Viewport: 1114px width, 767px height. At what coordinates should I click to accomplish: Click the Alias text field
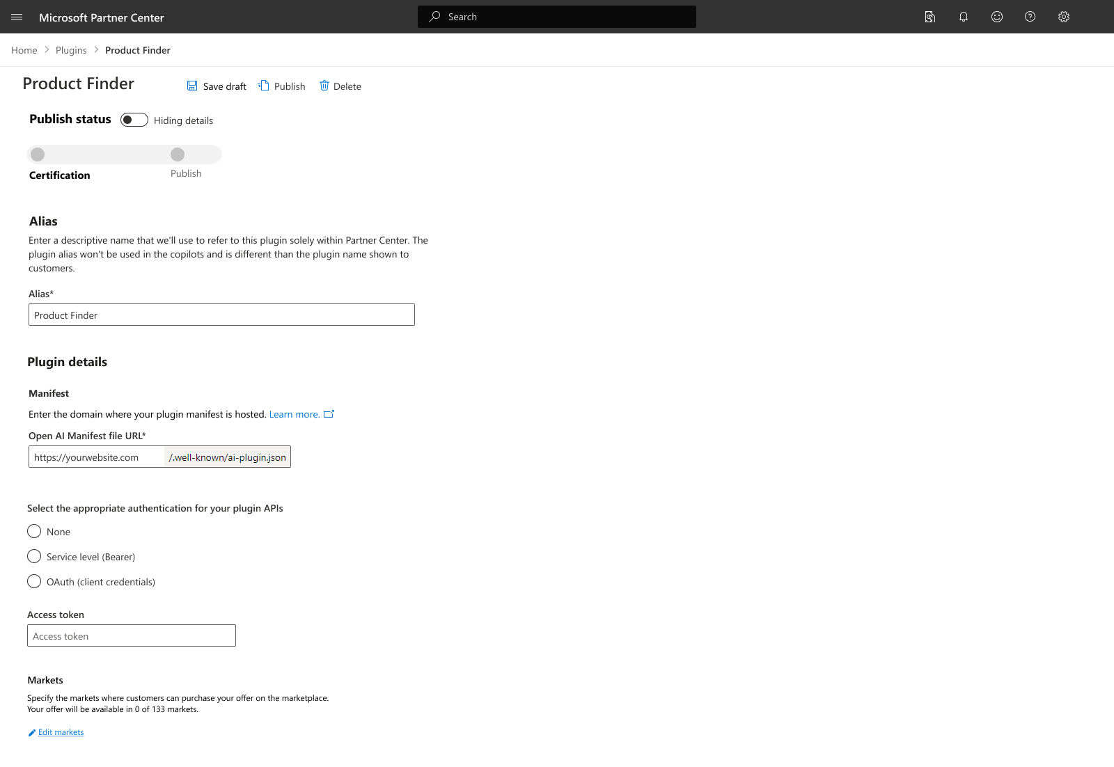coord(221,315)
